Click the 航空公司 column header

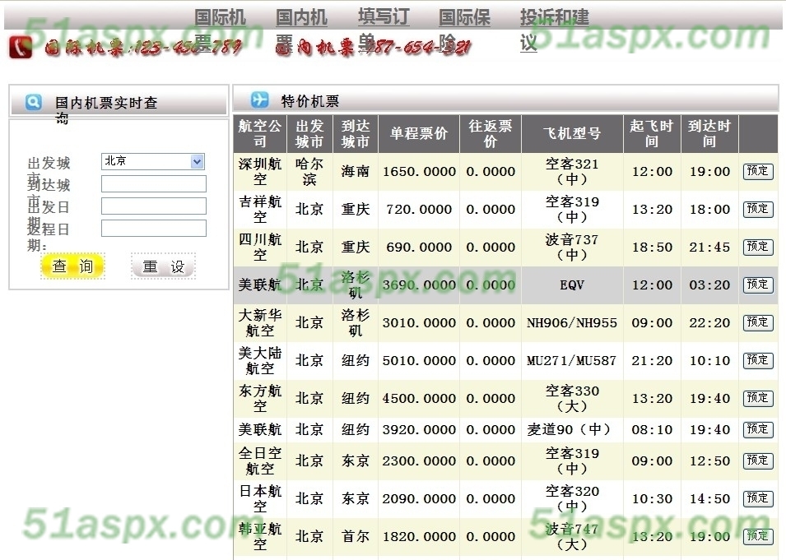coord(259,133)
